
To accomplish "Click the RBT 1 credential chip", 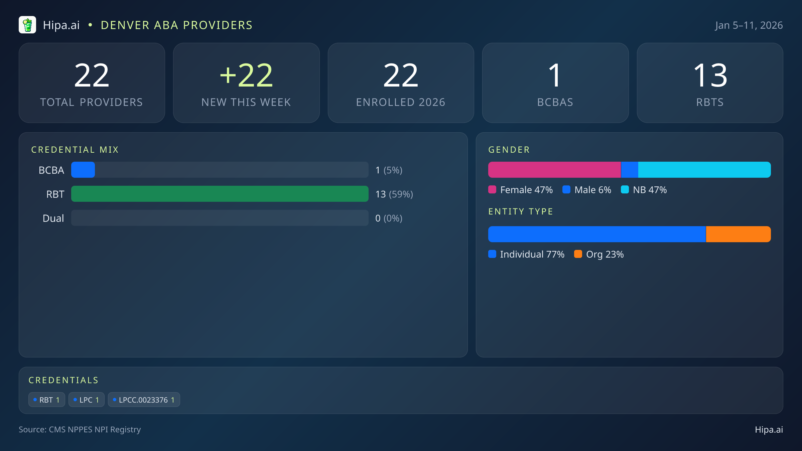I will pyautogui.click(x=46, y=400).
